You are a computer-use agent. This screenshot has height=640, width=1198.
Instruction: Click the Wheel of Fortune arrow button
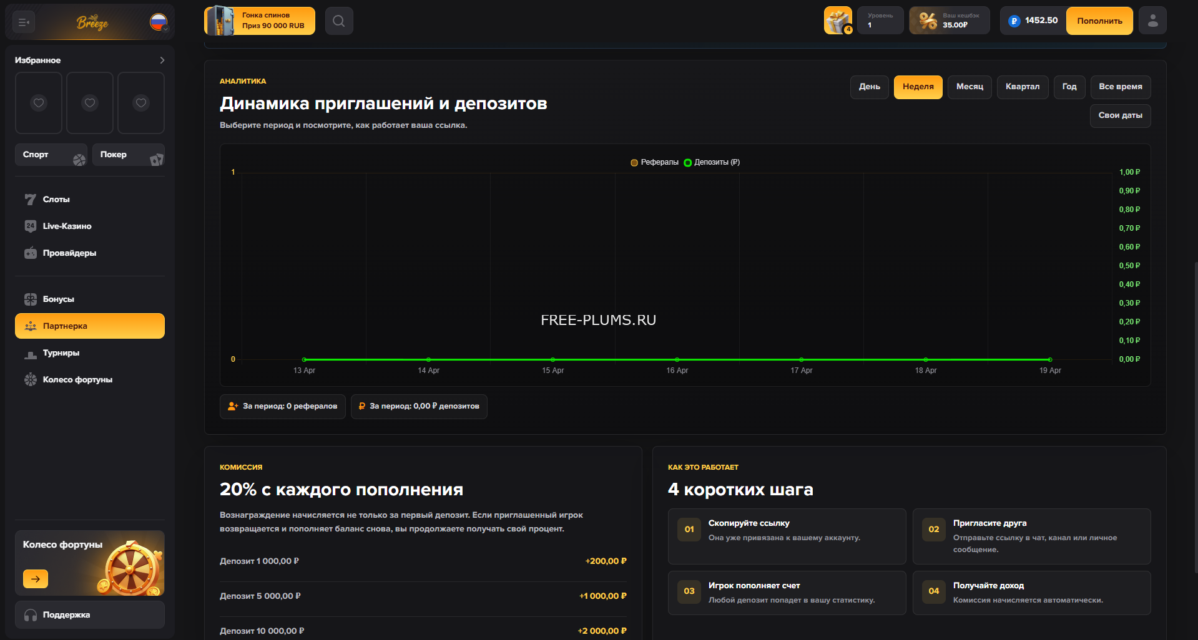click(x=36, y=579)
